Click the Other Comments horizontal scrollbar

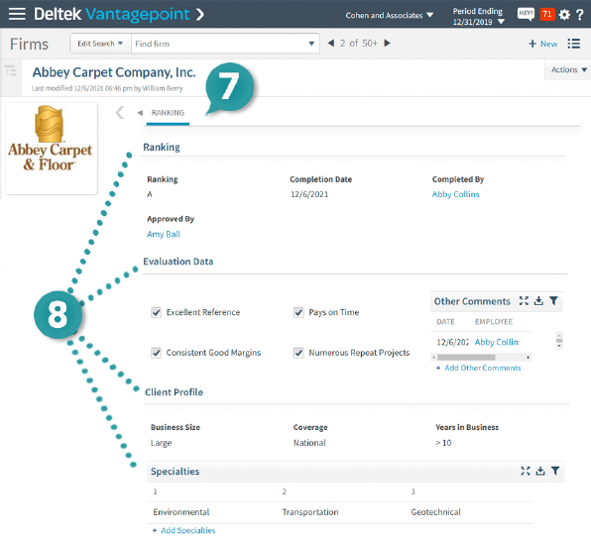coord(481,357)
